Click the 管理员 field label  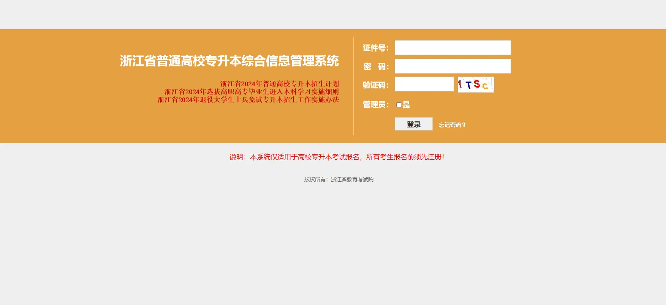(x=375, y=105)
